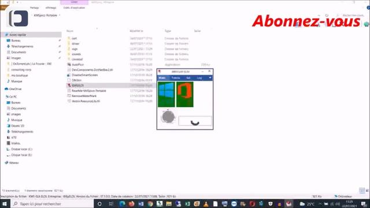Click the Office logo activation tile
Viewport: 370px width, 208px height.
(185, 94)
